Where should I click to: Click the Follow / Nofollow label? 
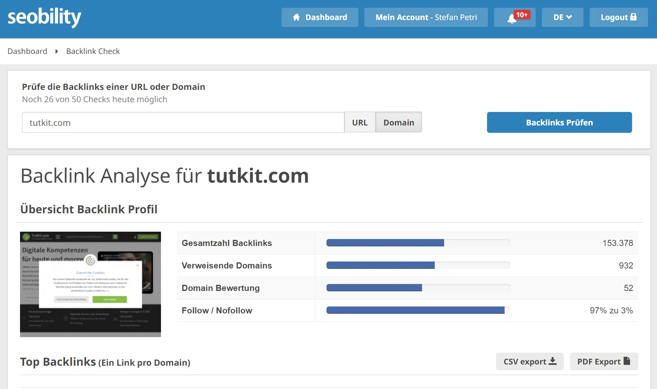(x=217, y=311)
